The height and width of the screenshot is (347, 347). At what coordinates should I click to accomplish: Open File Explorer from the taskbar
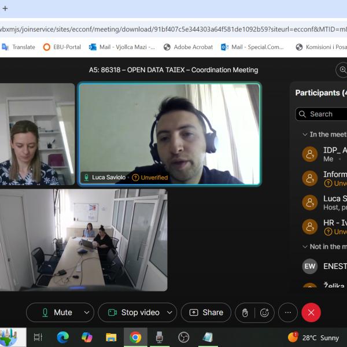111,337
